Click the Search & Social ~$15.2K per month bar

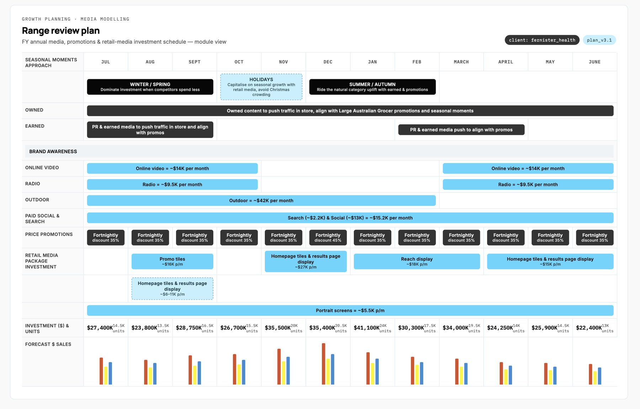coord(350,218)
